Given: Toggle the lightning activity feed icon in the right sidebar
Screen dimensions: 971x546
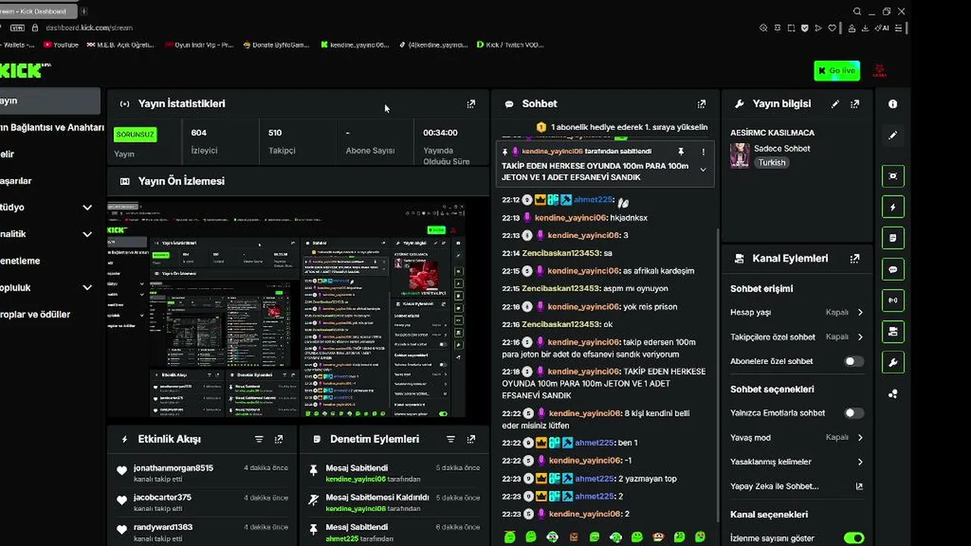Looking at the screenshot, I should pos(893,207).
